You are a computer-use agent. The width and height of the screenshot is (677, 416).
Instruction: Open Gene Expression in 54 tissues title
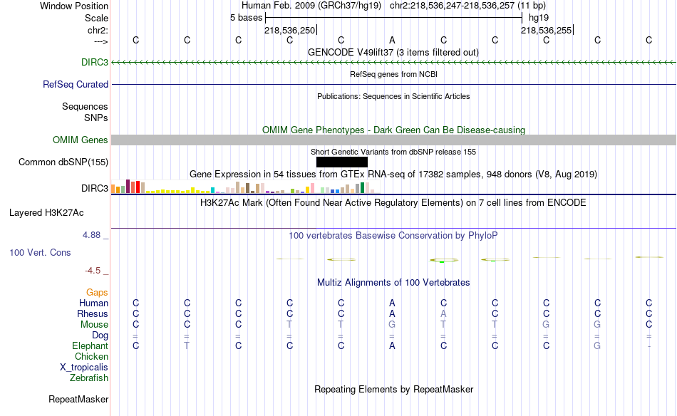pyautogui.click(x=393, y=175)
